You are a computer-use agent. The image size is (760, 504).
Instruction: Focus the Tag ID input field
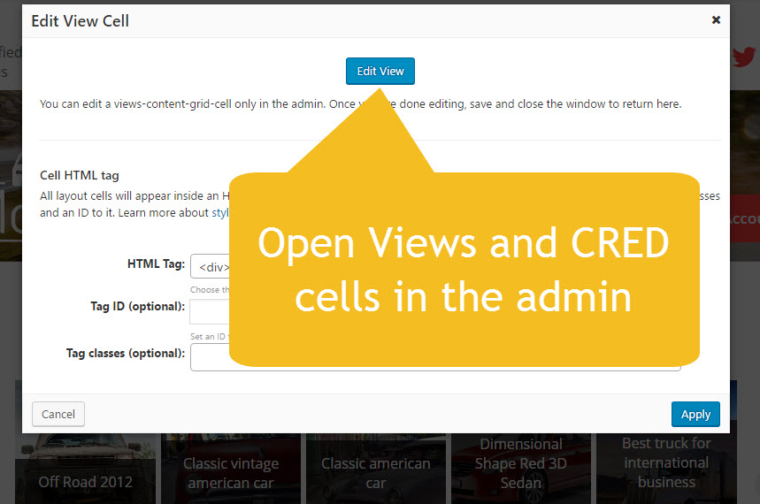coord(210,311)
